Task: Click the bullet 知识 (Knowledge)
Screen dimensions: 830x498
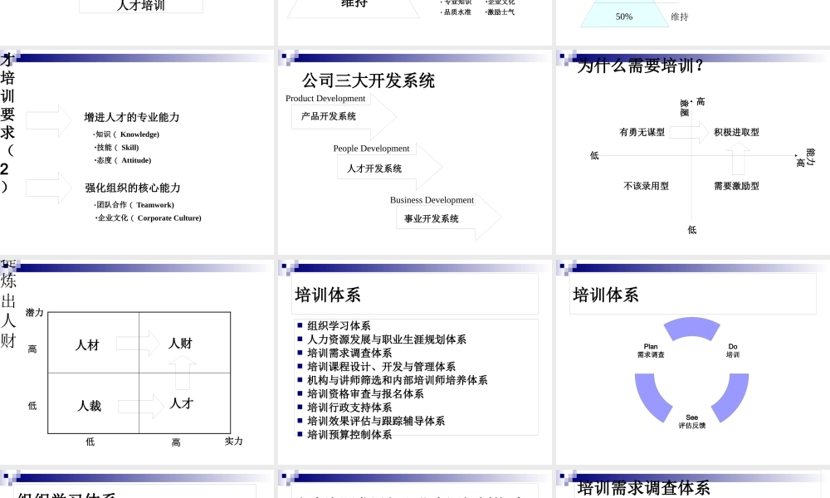Action: [126, 134]
